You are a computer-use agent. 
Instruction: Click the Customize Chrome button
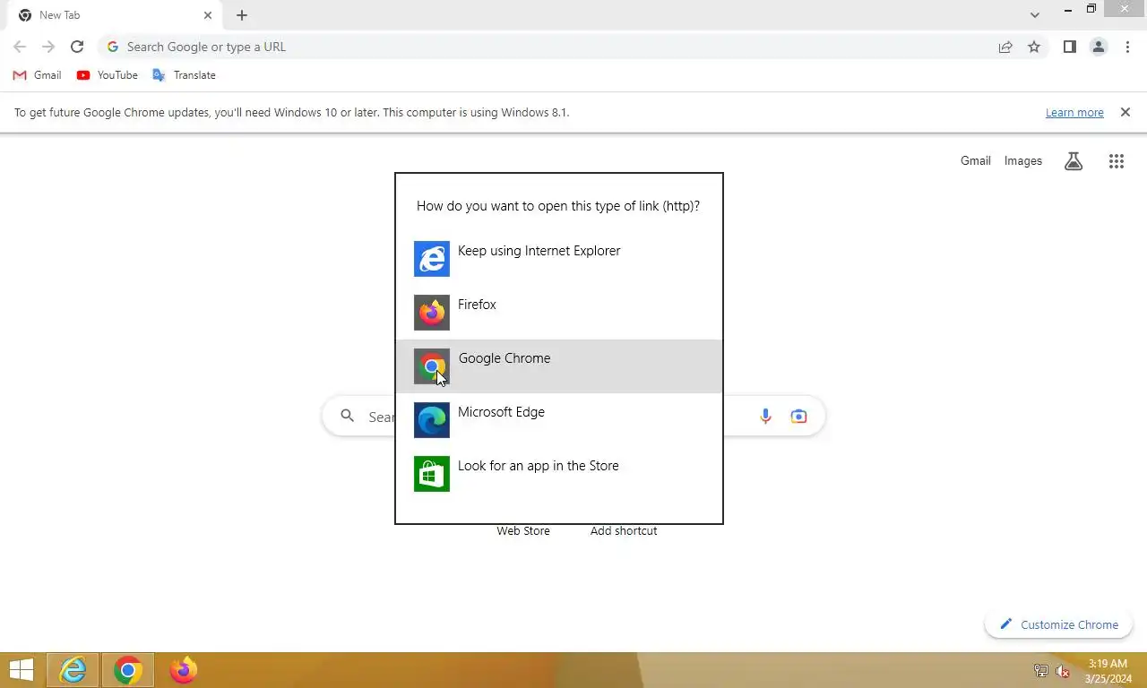point(1058,624)
